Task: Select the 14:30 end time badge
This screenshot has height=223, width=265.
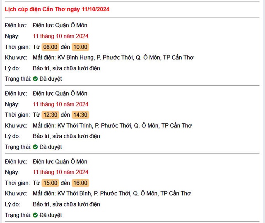Action: pos(80,115)
